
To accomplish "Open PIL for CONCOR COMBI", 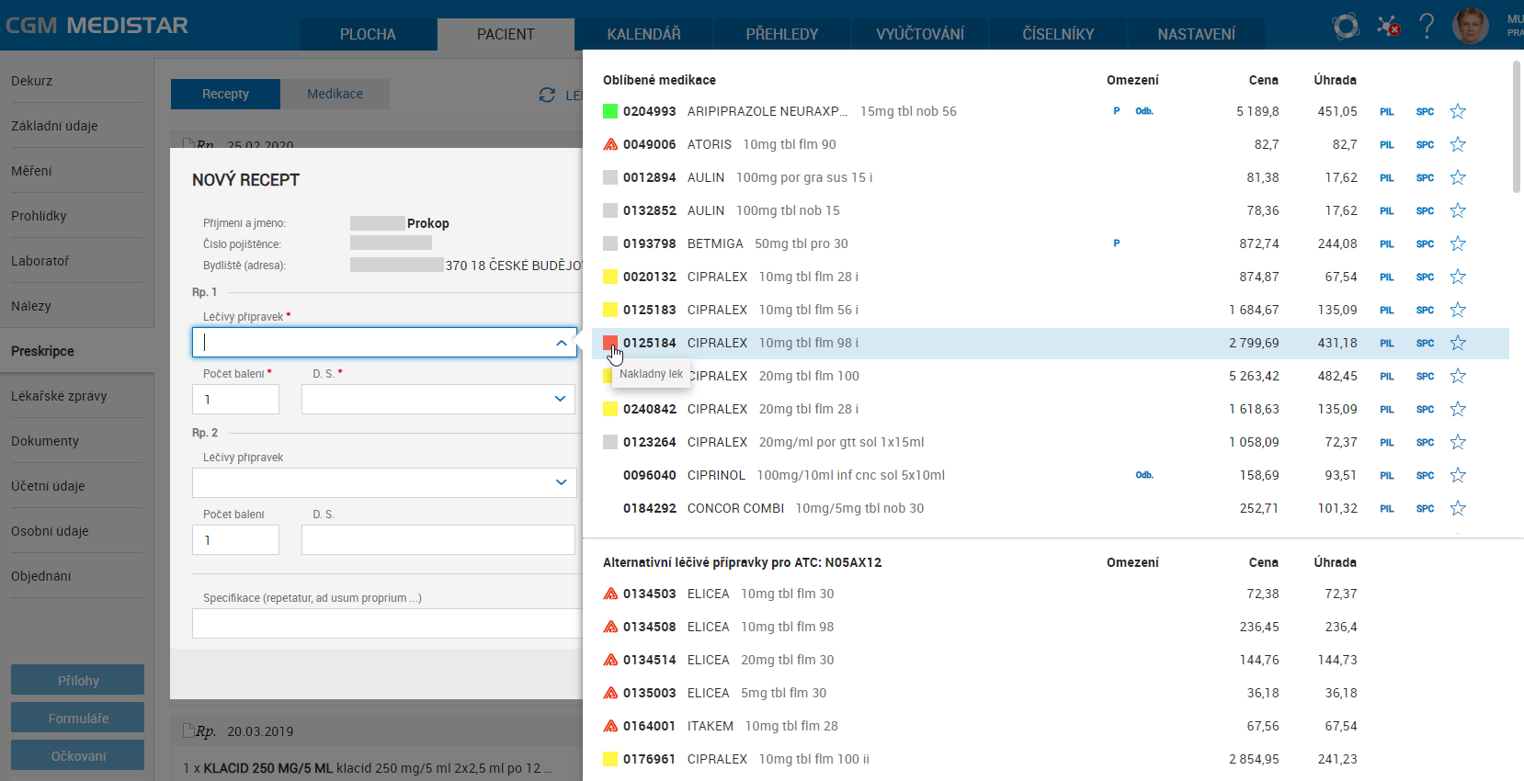I will click(1387, 509).
